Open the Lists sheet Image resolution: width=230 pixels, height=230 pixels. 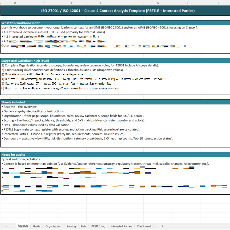coord(83,226)
